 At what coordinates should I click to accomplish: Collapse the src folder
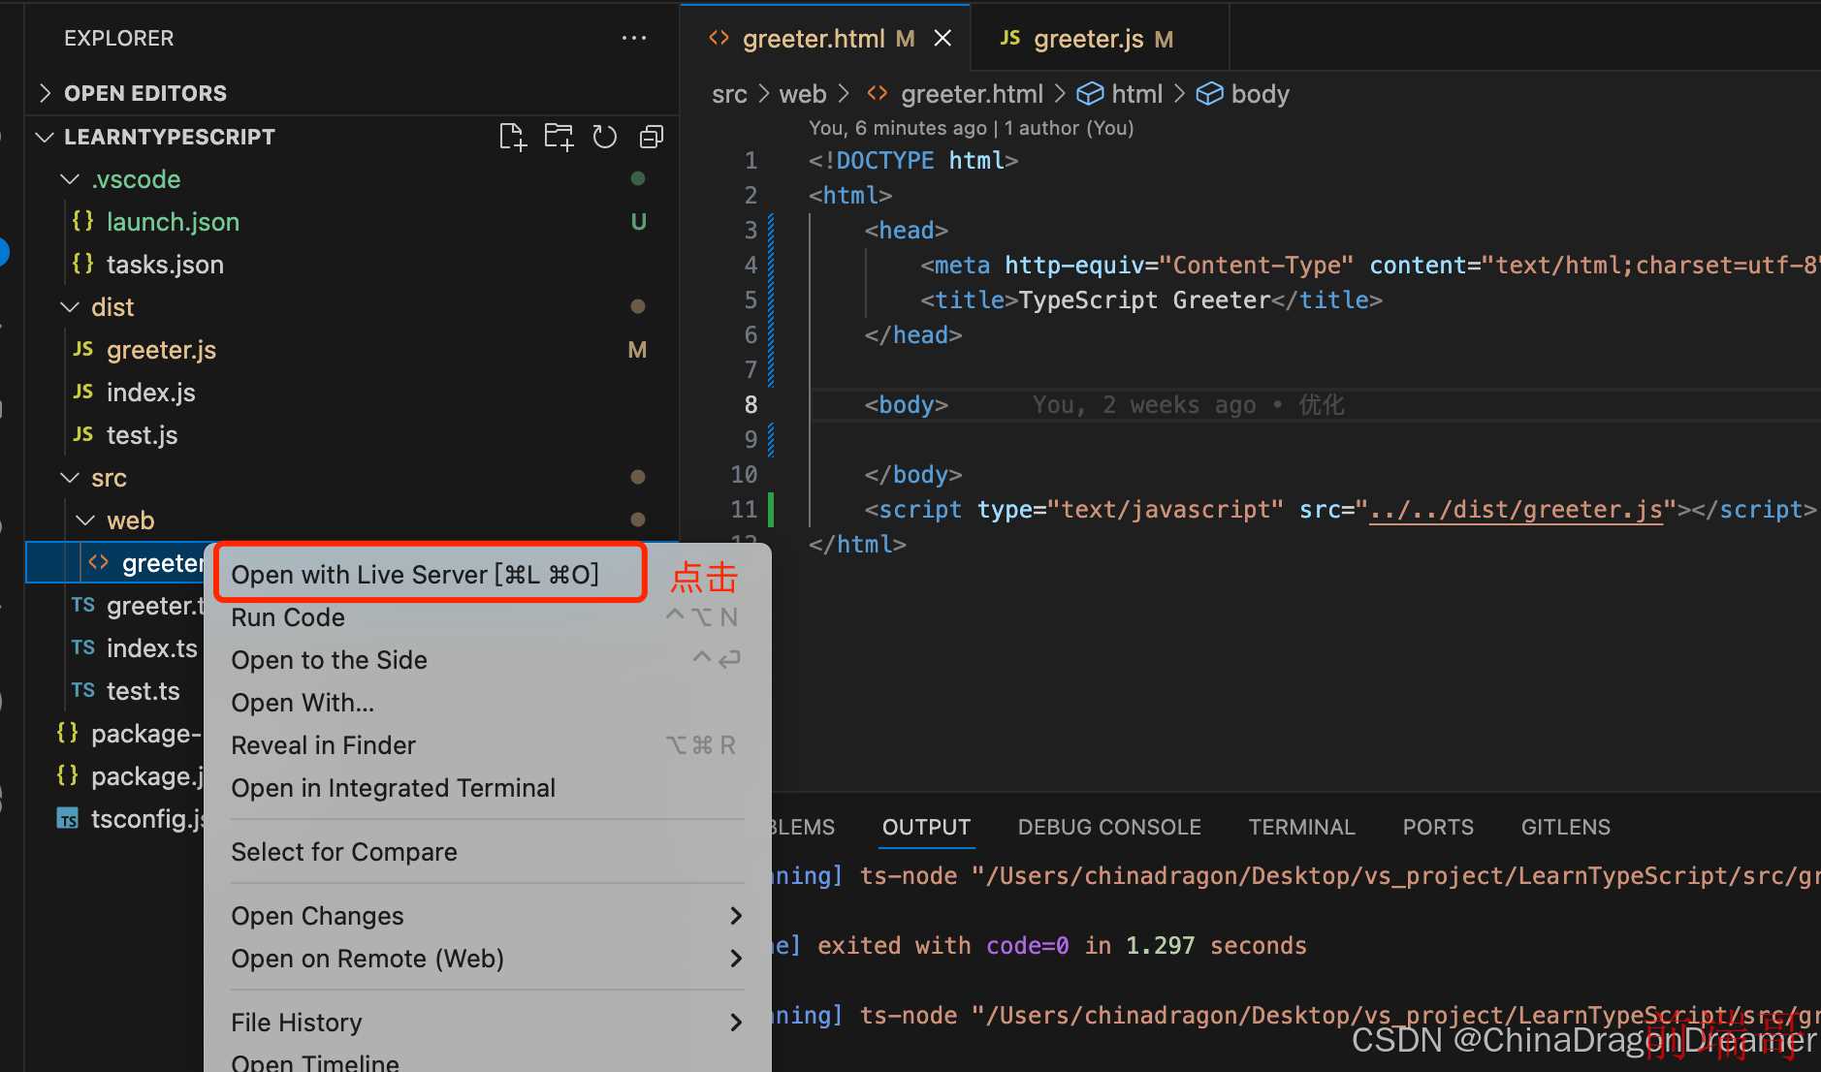tap(70, 478)
